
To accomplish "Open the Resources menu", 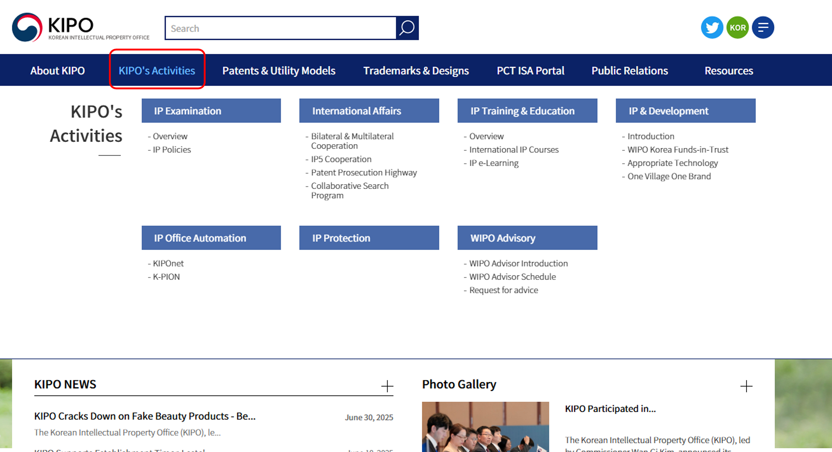I will [x=728, y=70].
